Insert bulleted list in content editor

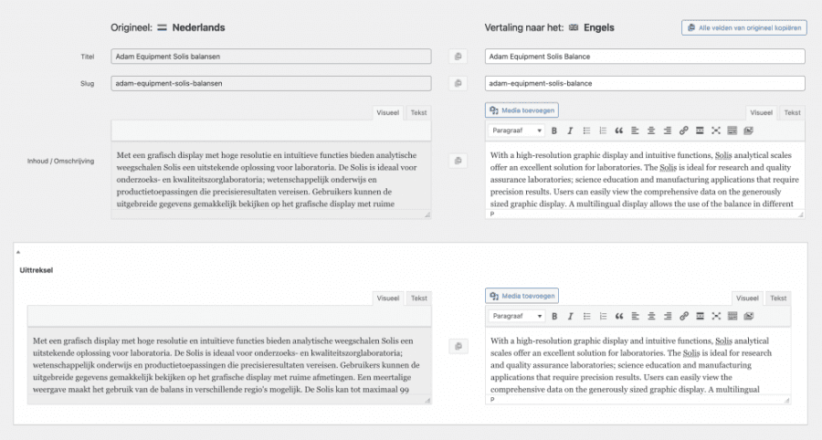[586, 131]
